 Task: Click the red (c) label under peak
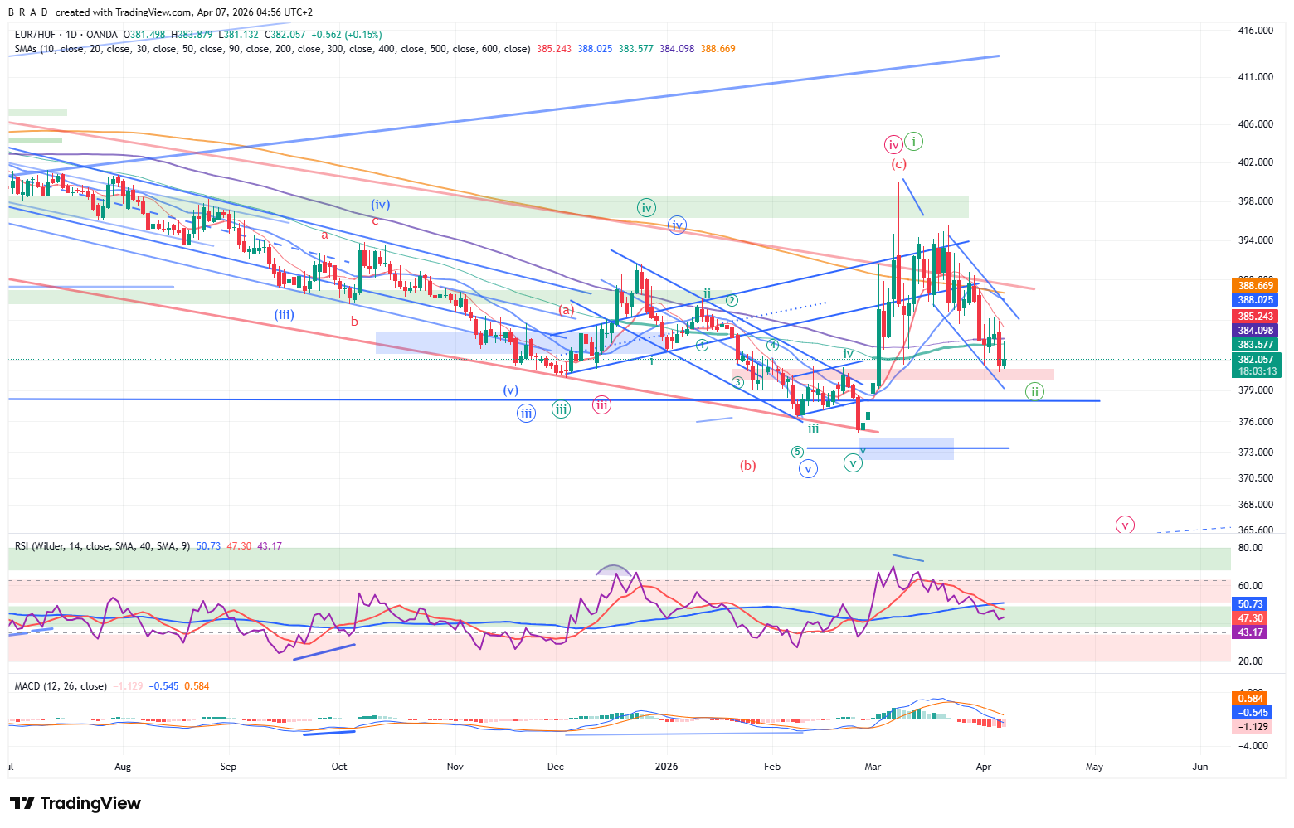point(899,164)
